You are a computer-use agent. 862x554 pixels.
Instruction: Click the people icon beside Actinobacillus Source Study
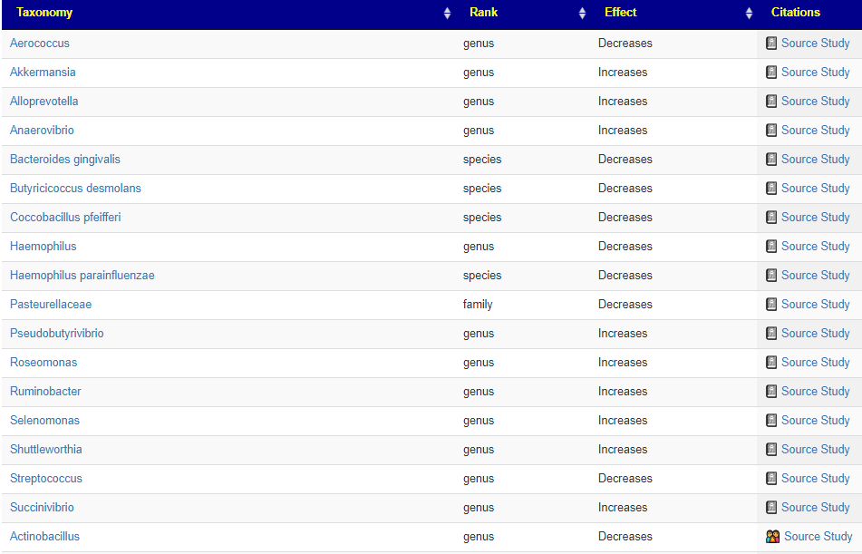click(x=772, y=537)
